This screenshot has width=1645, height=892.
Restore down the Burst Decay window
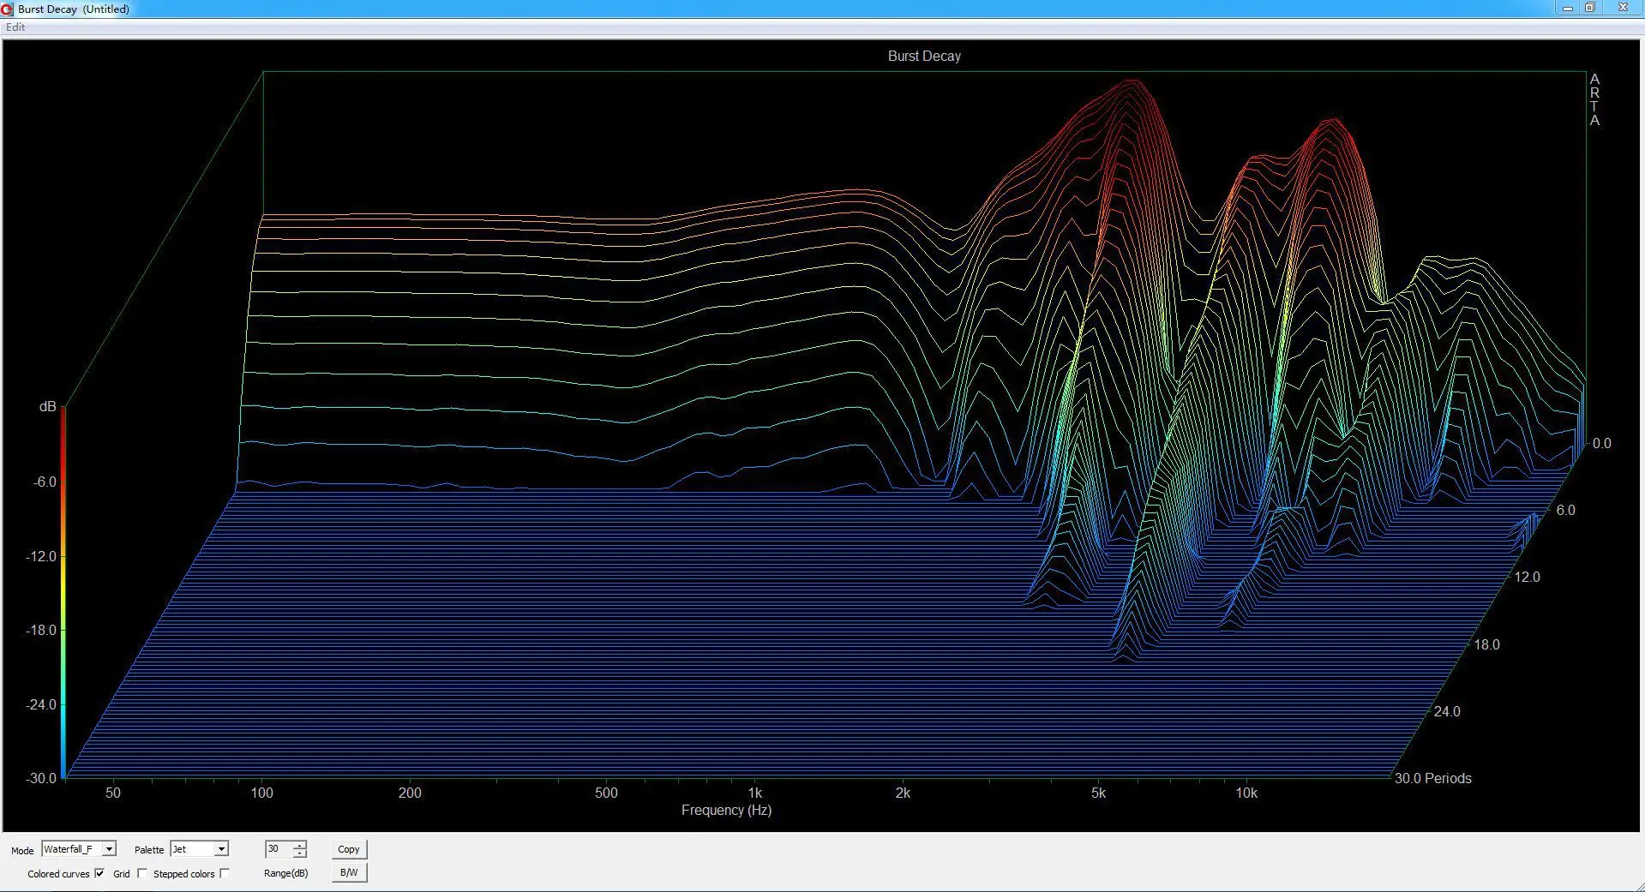[x=1590, y=8]
